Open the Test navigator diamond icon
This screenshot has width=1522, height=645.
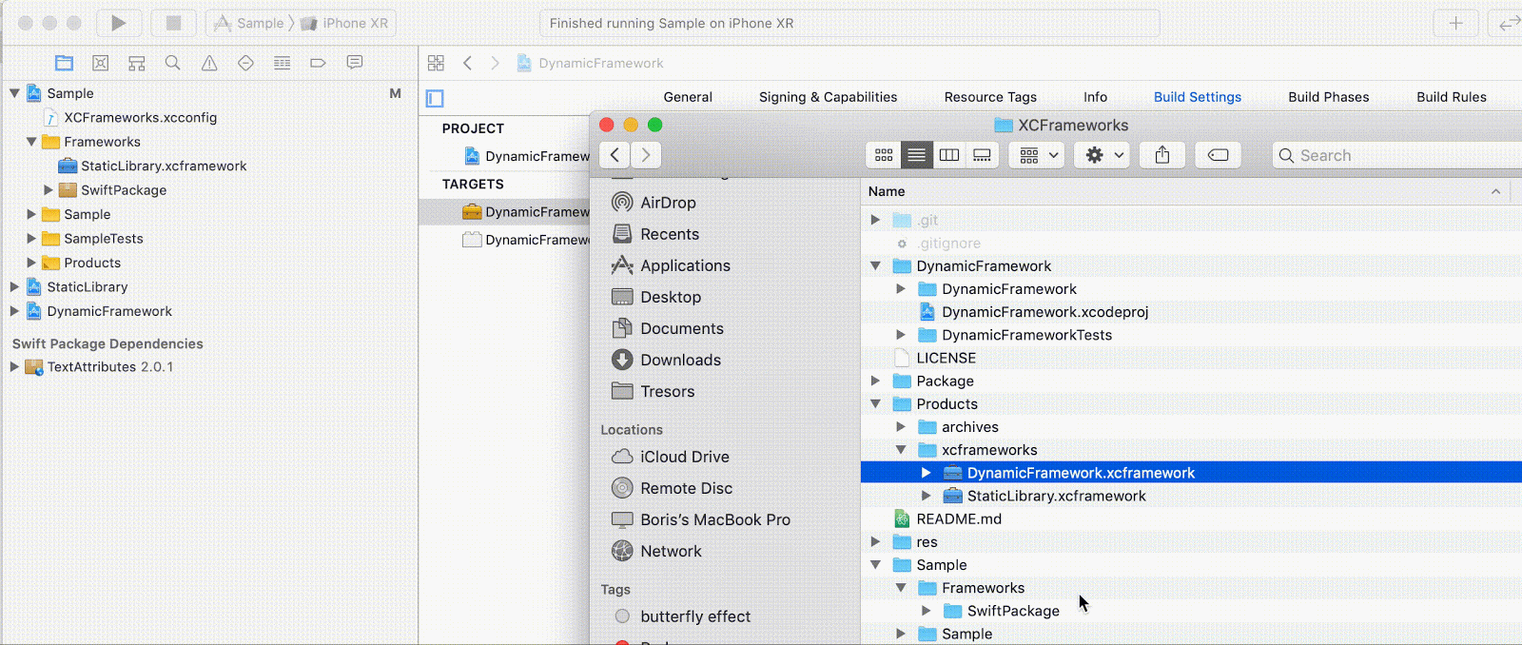[245, 63]
